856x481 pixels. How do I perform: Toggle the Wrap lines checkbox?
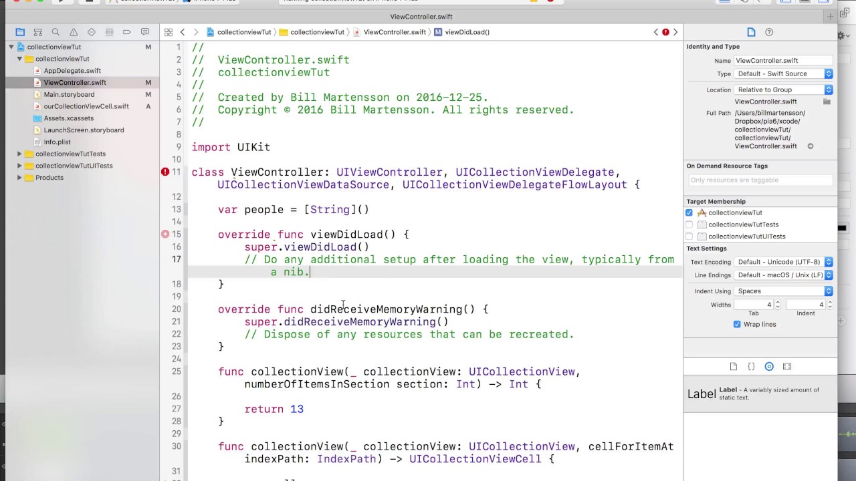coord(737,324)
